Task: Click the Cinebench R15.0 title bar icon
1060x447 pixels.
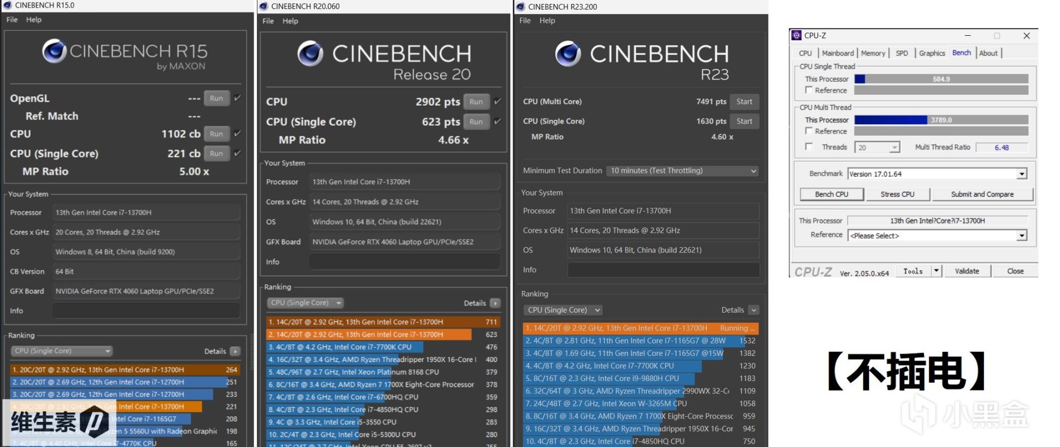Action: pyautogui.click(x=7, y=5)
